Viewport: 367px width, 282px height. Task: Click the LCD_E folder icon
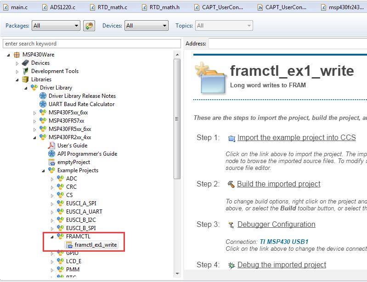tap(60, 261)
